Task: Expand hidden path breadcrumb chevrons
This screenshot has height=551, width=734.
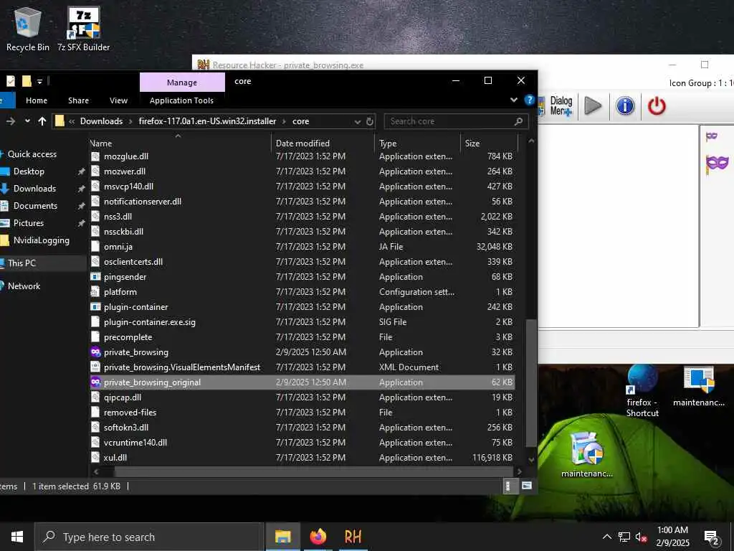Action: click(72, 121)
